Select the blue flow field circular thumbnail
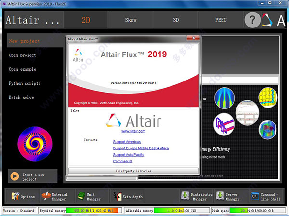 (x=224, y=98)
